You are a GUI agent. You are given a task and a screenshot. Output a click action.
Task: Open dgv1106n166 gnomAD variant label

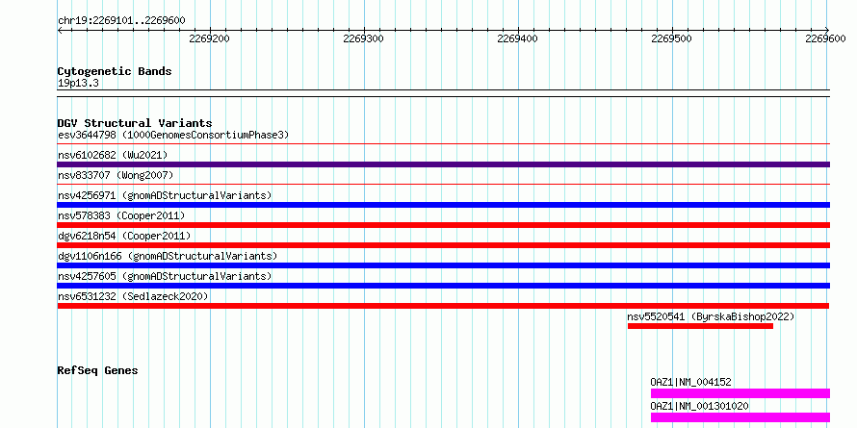(x=168, y=256)
